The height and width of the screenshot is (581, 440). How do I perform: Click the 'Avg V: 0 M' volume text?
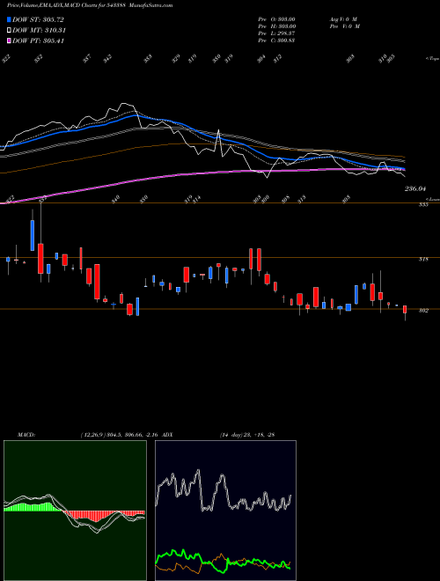pos(343,19)
